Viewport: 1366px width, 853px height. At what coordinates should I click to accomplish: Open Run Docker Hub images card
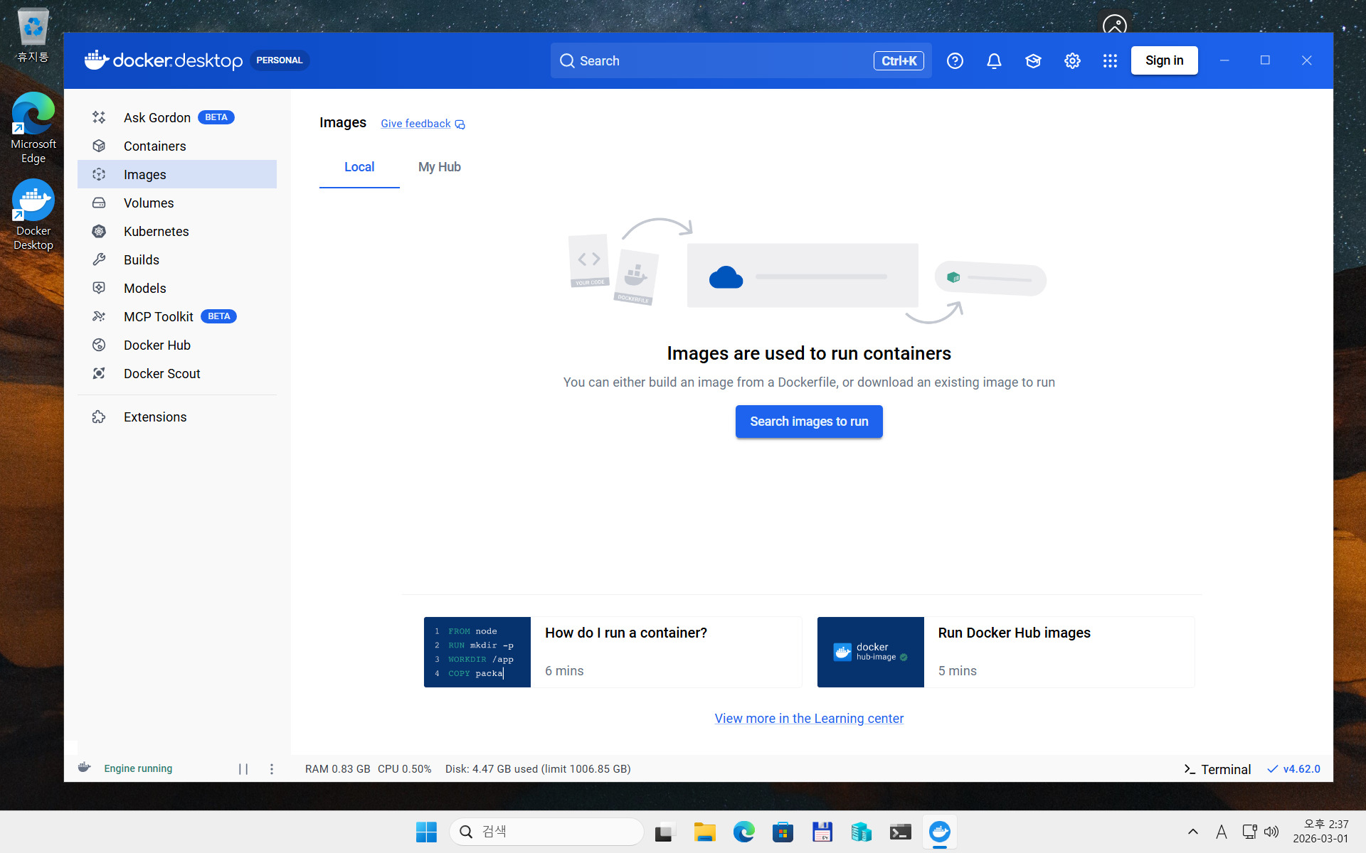(x=1005, y=652)
